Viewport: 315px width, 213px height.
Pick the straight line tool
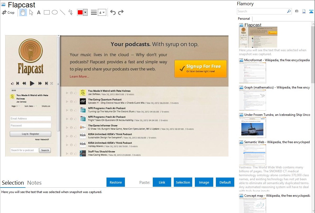pyautogui.click(x=63, y=12)
